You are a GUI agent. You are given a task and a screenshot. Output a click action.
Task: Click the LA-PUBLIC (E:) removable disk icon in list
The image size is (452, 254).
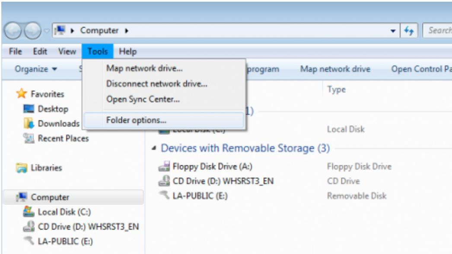click(164, 195)
